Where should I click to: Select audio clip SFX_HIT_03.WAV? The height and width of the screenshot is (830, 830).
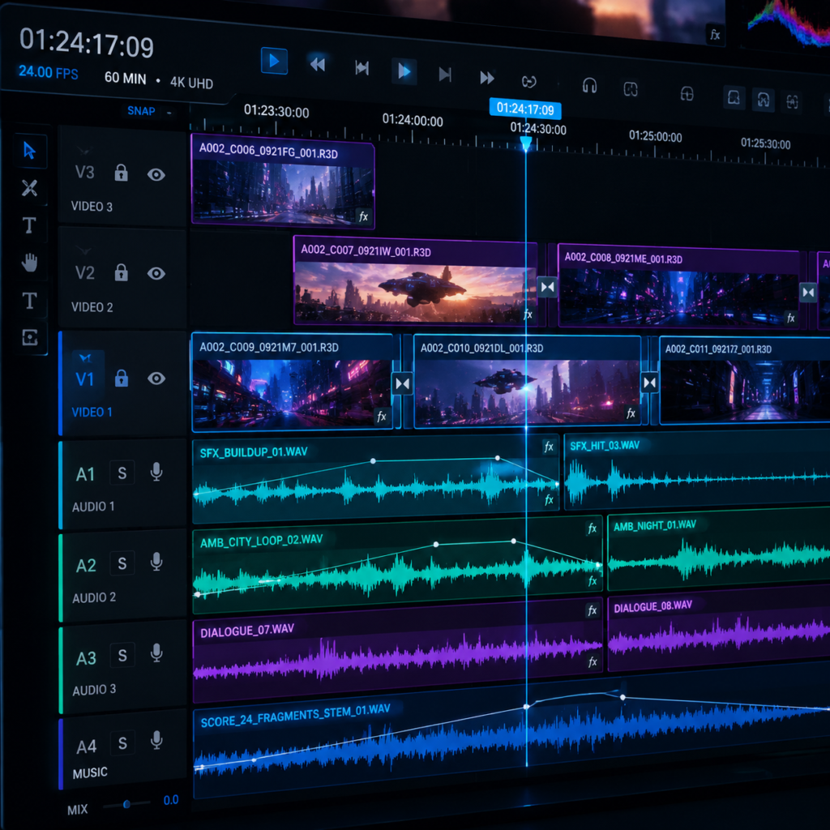[696, 470]
